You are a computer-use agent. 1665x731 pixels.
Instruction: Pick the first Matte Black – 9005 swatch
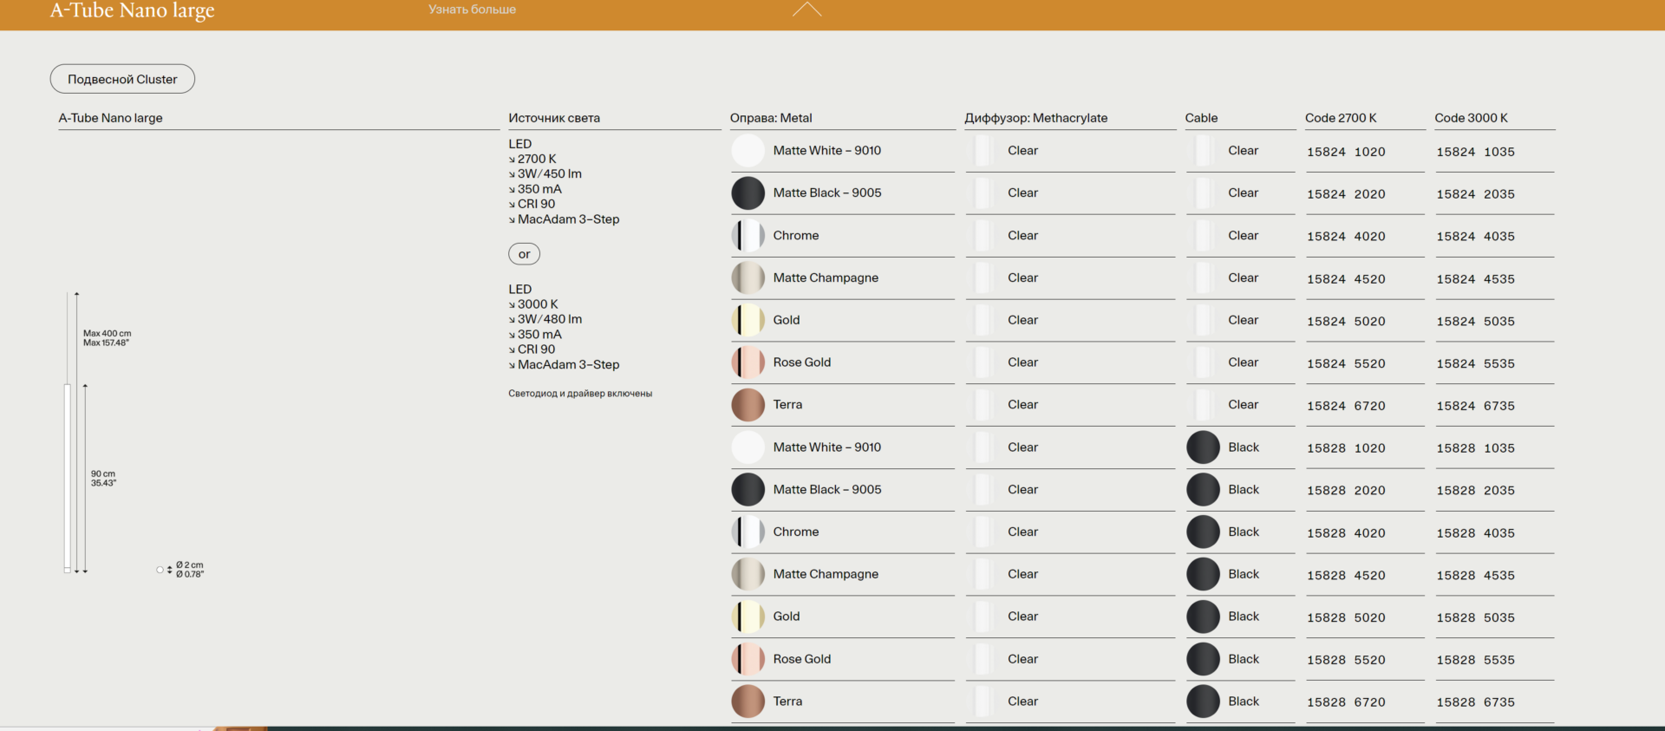[x=748, y=193]
